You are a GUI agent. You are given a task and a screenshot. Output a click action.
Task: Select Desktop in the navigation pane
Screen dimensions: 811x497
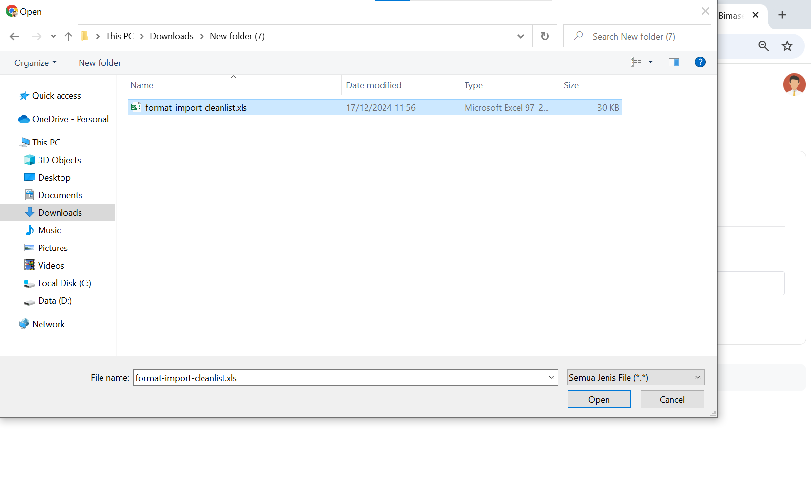[54, 178]
